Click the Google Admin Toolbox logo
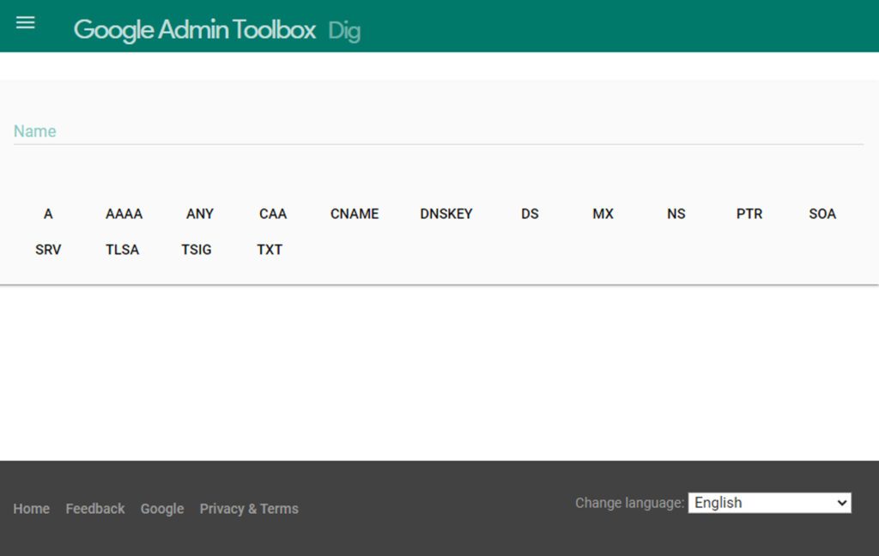The width and height of the screenshot is (879, 556). coord(195,30)
